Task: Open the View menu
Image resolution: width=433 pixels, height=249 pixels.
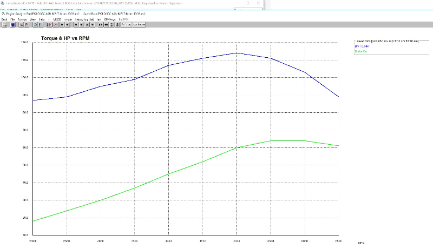Action: tap(32, 19)
